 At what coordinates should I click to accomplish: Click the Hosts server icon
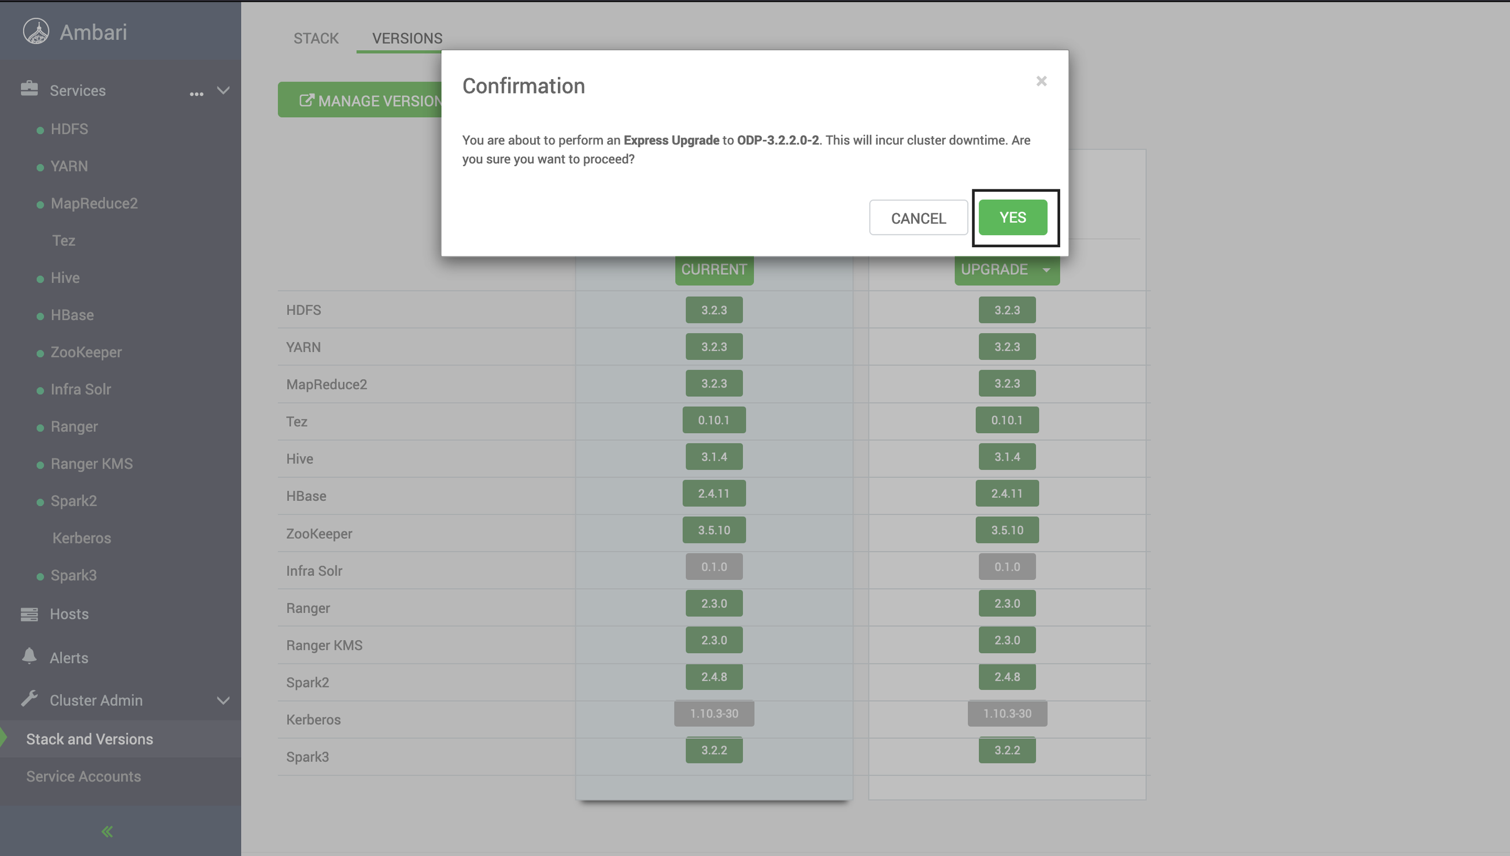click(29, 615)
